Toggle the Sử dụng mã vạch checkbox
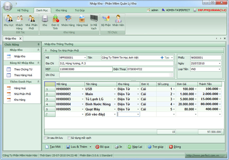 coord(69,138)
